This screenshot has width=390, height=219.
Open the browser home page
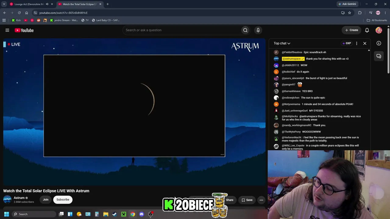[x=27, y=13]
